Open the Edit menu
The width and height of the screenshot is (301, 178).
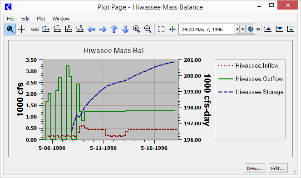(25, 19)
